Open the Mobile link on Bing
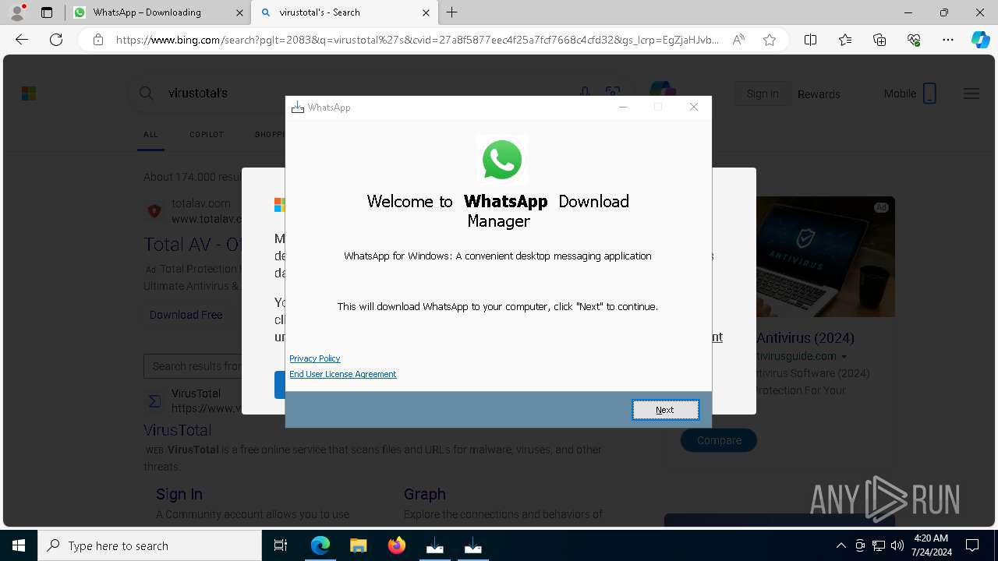Image resolution: width=998 pixels, height=561 pixels. pyautogui.click(x=910, y=93)
